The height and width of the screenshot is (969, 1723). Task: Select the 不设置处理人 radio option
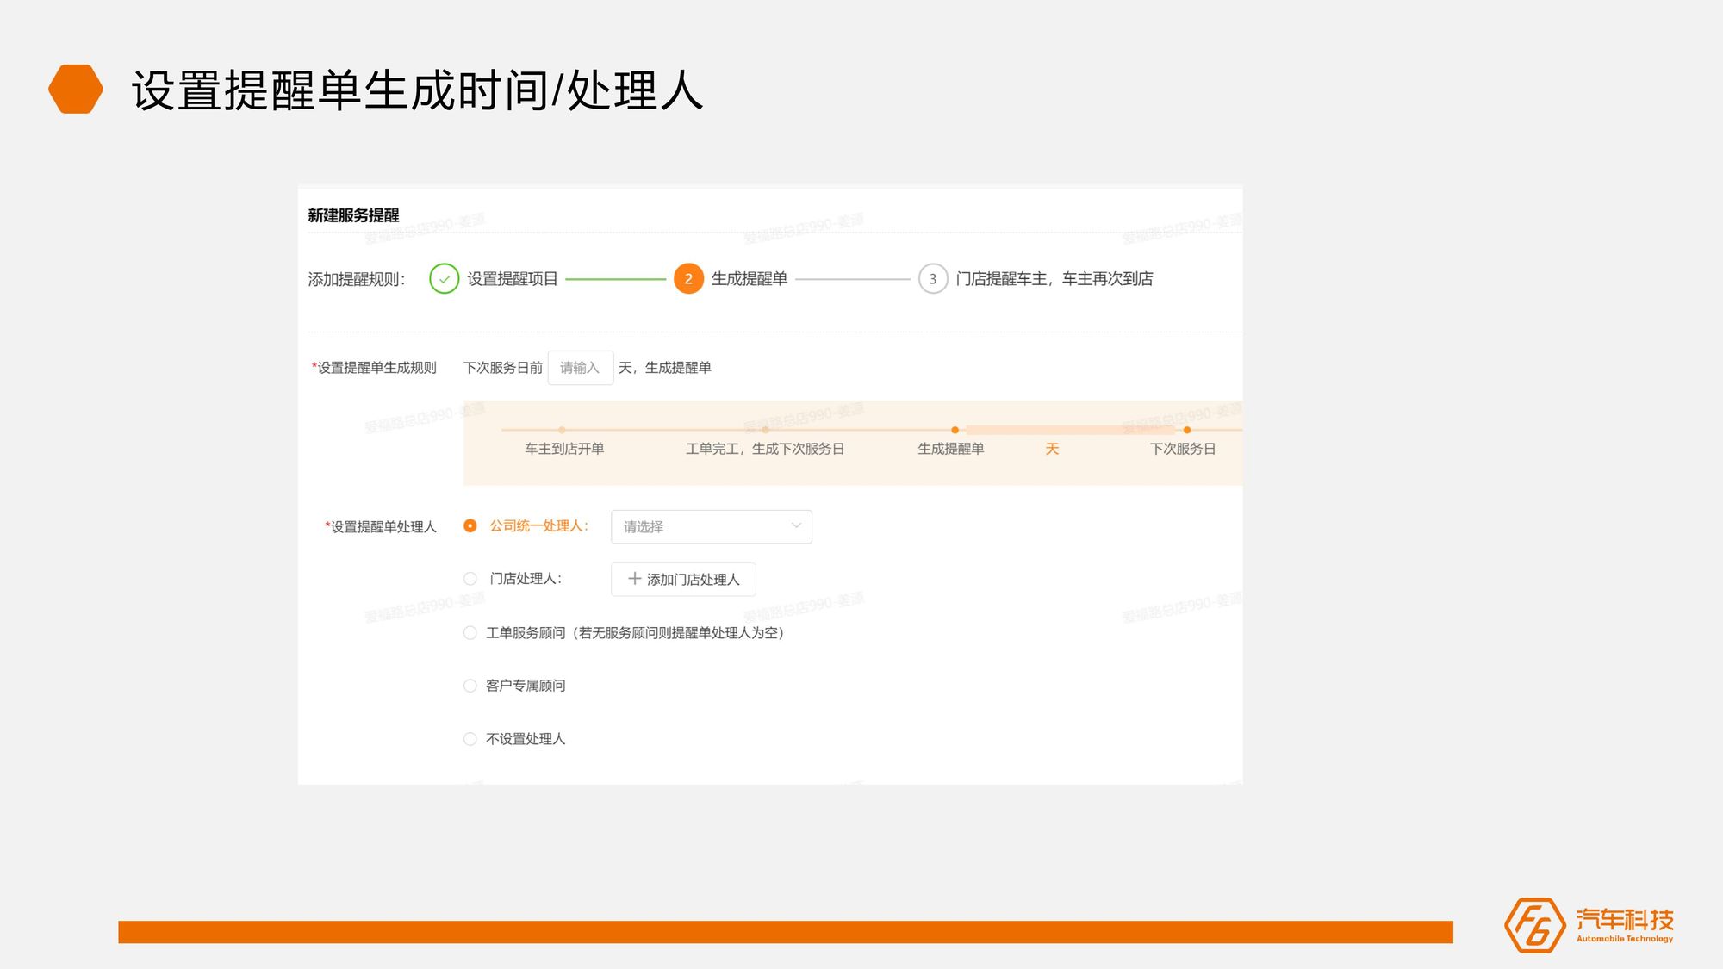pyautogui.click(x=470, y=739)
